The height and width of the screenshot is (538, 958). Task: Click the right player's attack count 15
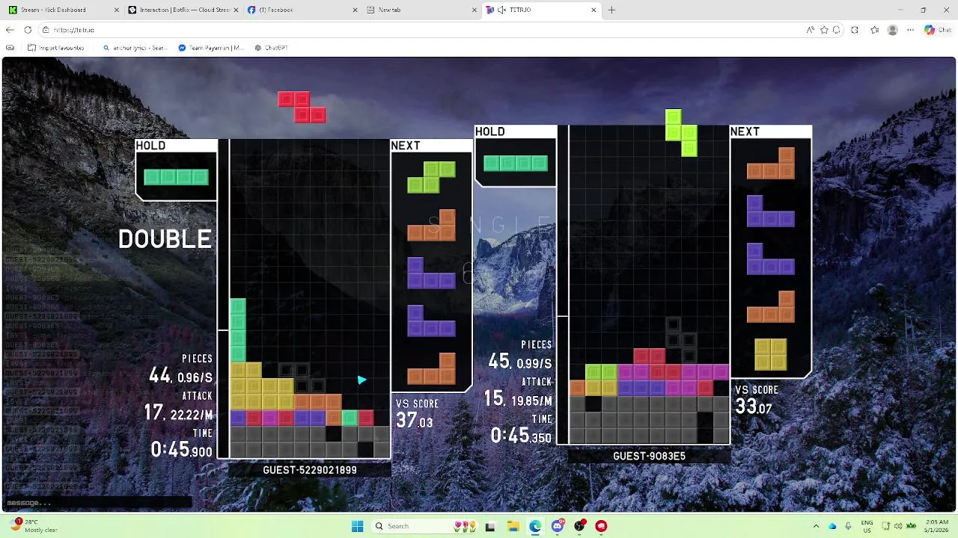pos(493,398)
